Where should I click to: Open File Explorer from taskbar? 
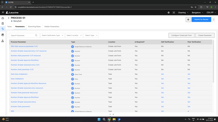click(x=114, y=119)
